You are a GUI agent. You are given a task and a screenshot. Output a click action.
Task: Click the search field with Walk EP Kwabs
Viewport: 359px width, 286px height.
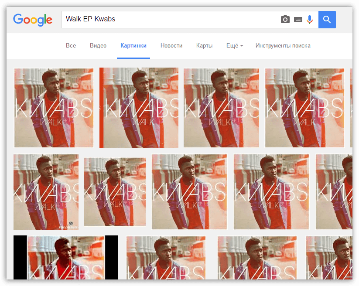170,20
